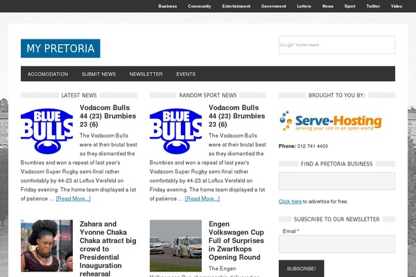Click Read More in Random Sport News article

click(x=202, y=199)
